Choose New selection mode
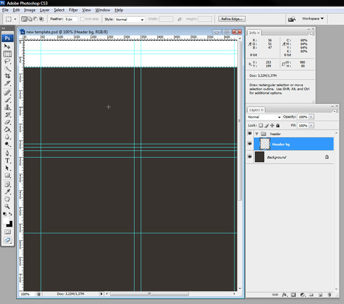 point(24,19)
